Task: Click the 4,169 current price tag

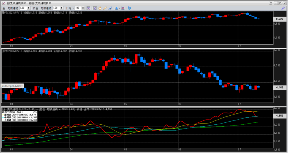Action: click(280, 88)
